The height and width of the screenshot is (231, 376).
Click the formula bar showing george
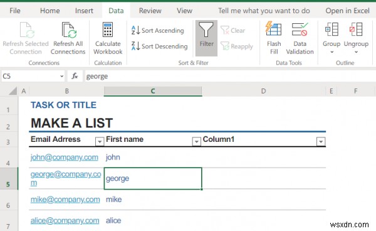230,77
